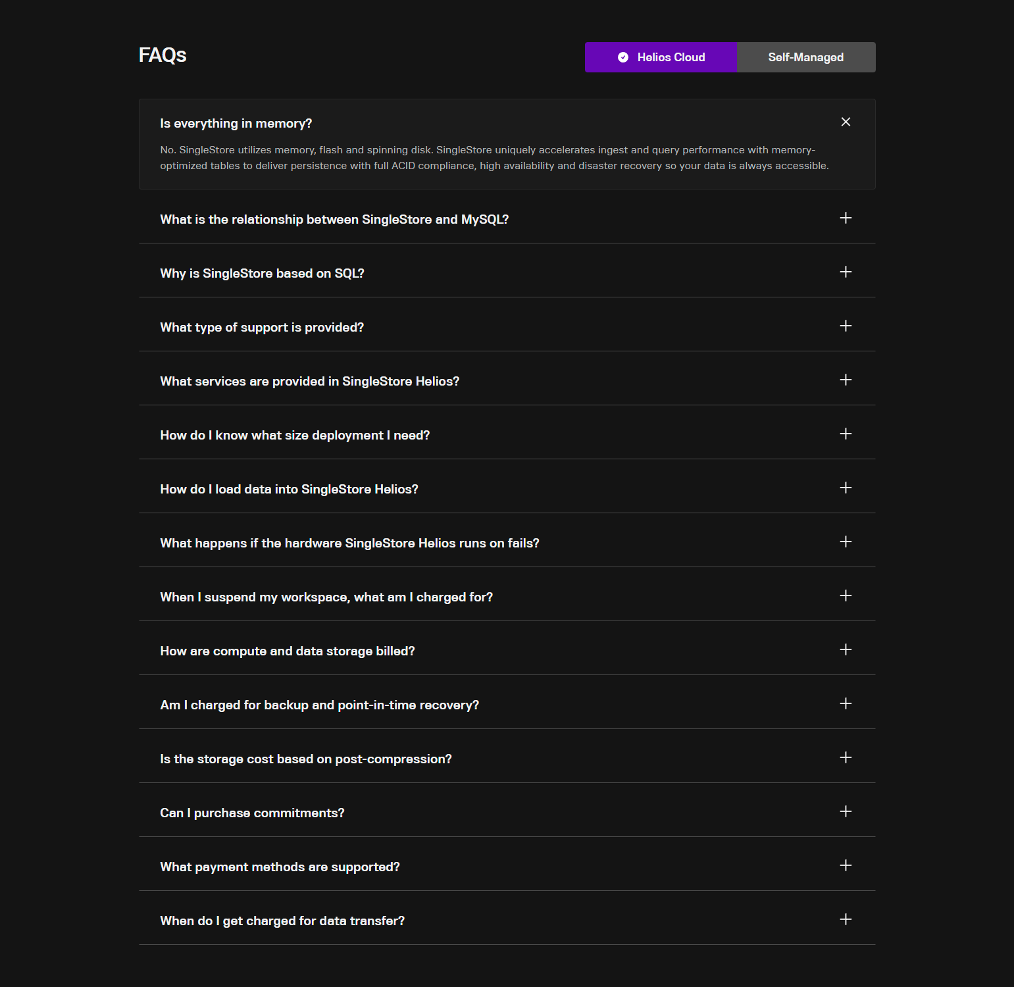Viewport: 1014px width, 987px height.
Task: Collapse the 'Is everything in memory?' answer
Action: [846, 122]
